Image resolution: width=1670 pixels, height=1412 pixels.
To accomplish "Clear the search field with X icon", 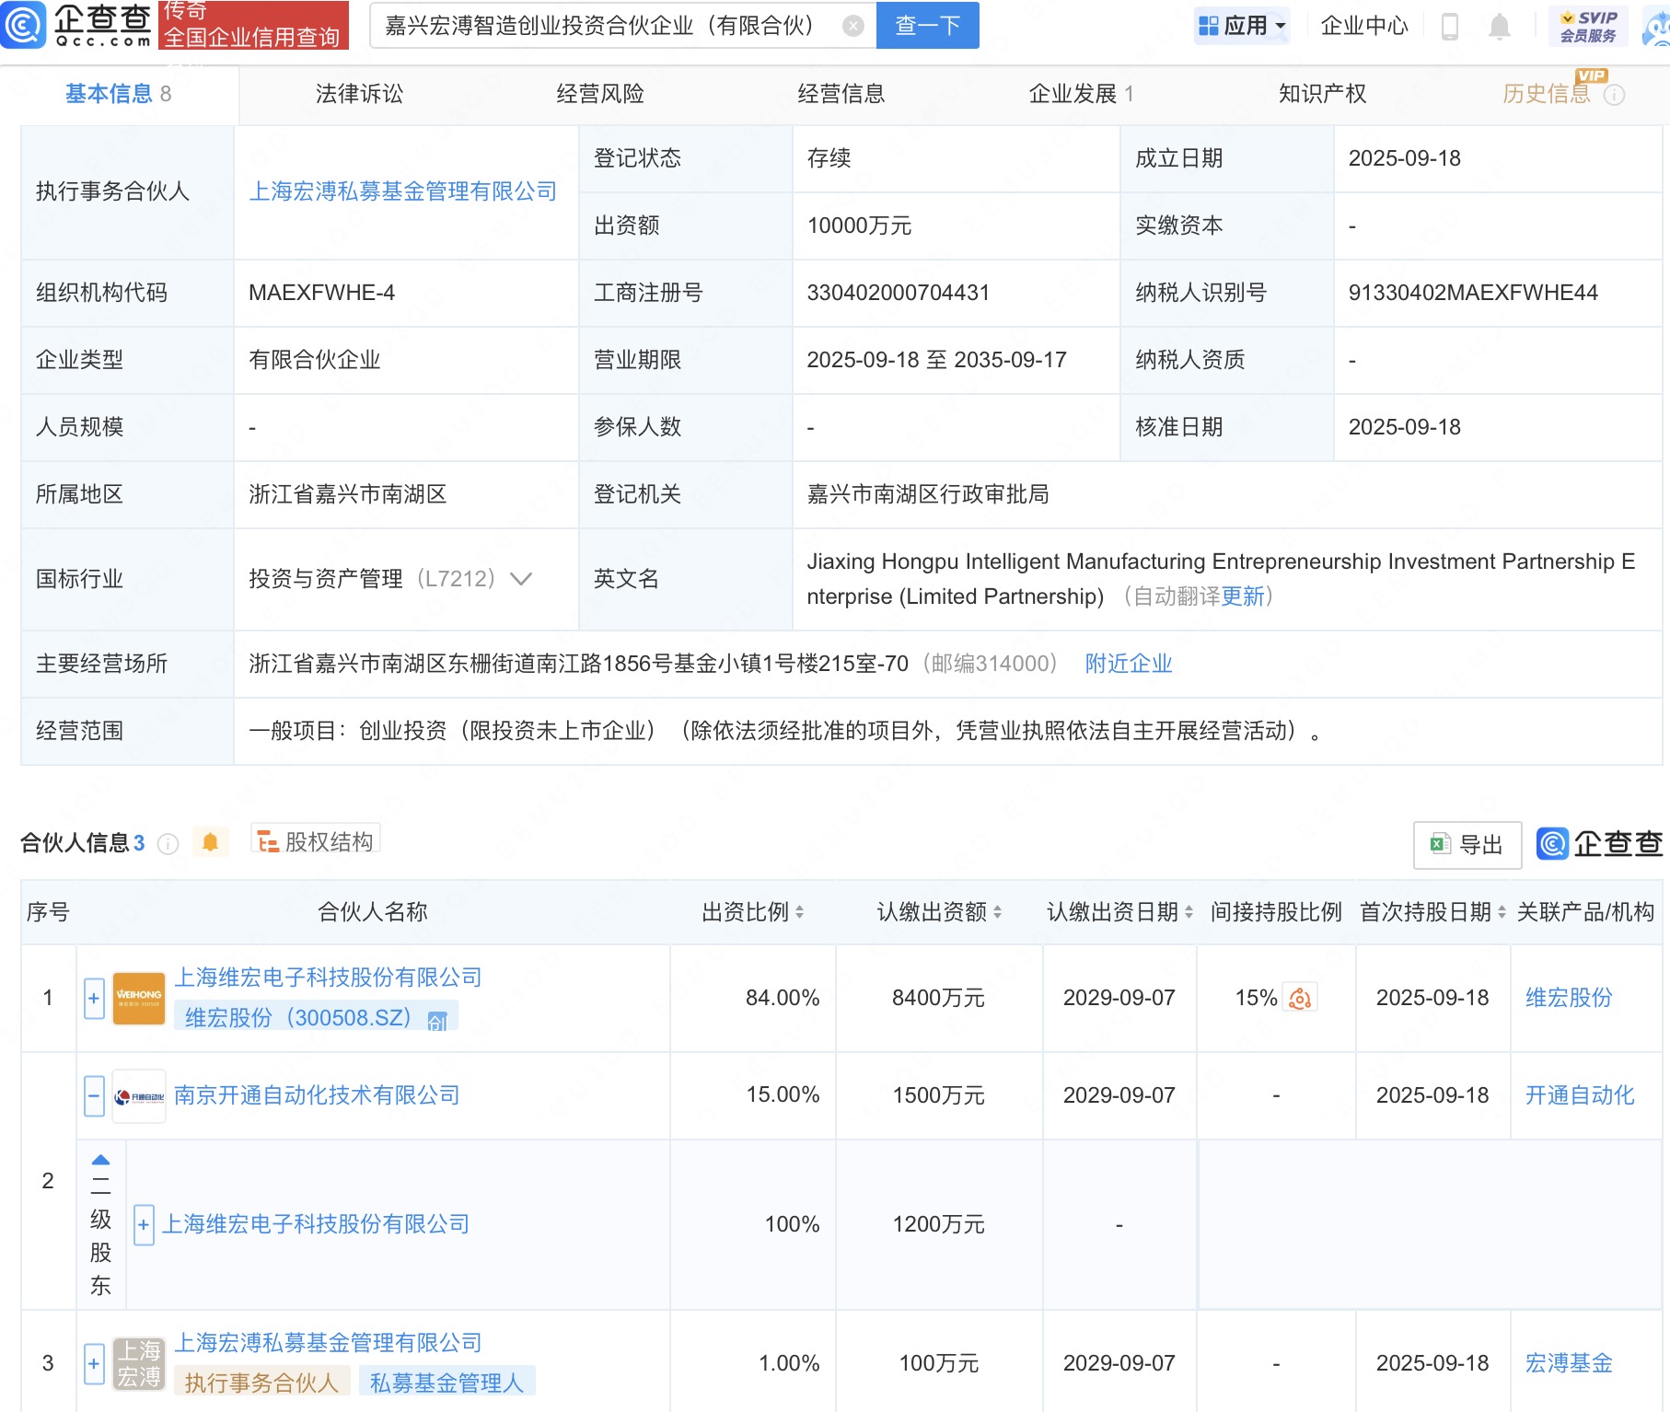I will click(853, 26).
